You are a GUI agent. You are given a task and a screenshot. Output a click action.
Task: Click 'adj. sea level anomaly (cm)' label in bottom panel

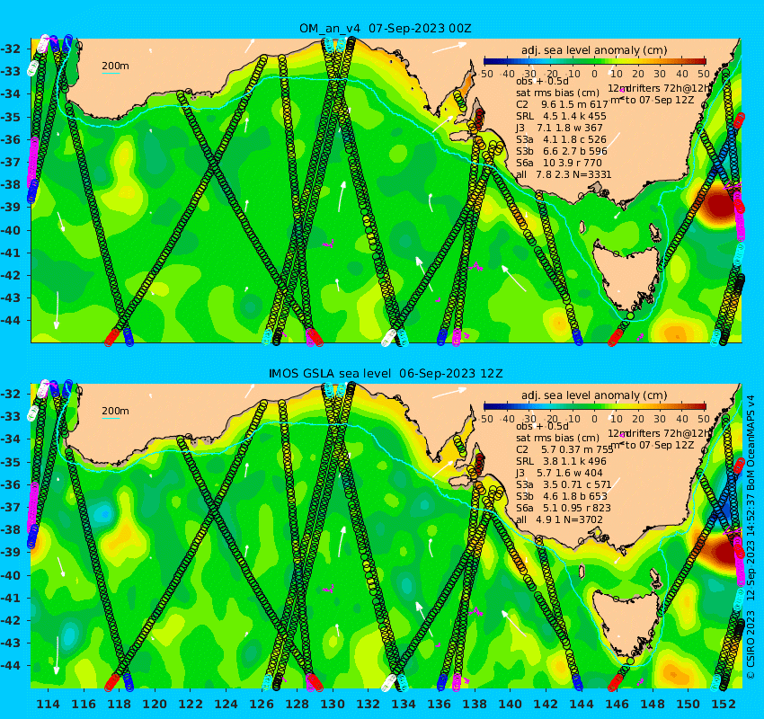tap(594, 395)
